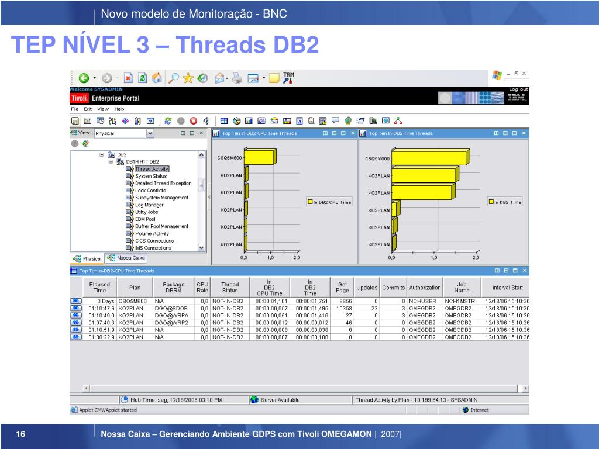
Task: Click the table horizontal scrollbar right arrow
Action: tap(526, 388)
